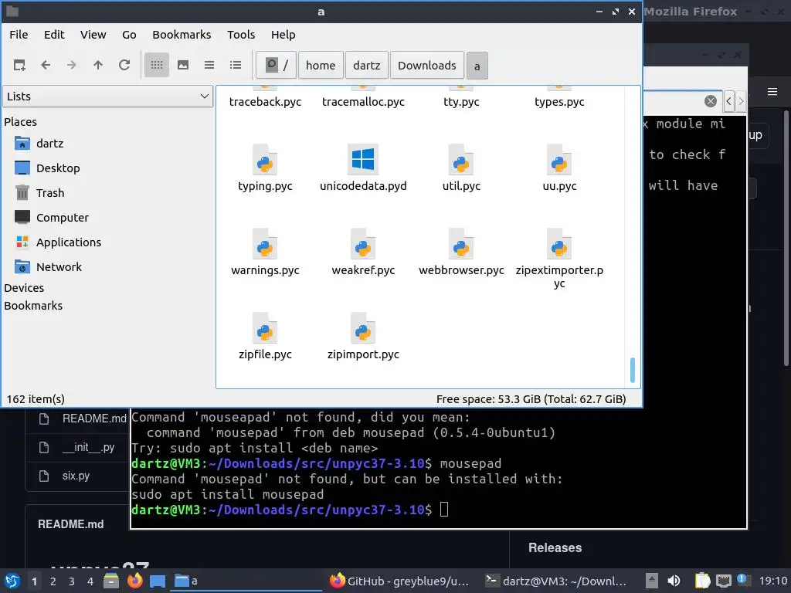The image size is (791, 593).
Task: Navigate to dartz path segment
Action: tap(367, 65)
